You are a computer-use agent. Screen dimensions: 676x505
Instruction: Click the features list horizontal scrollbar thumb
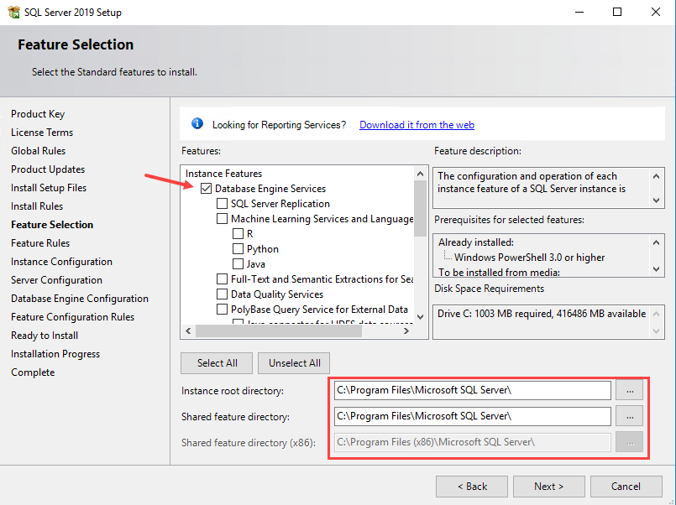(279, 331)
